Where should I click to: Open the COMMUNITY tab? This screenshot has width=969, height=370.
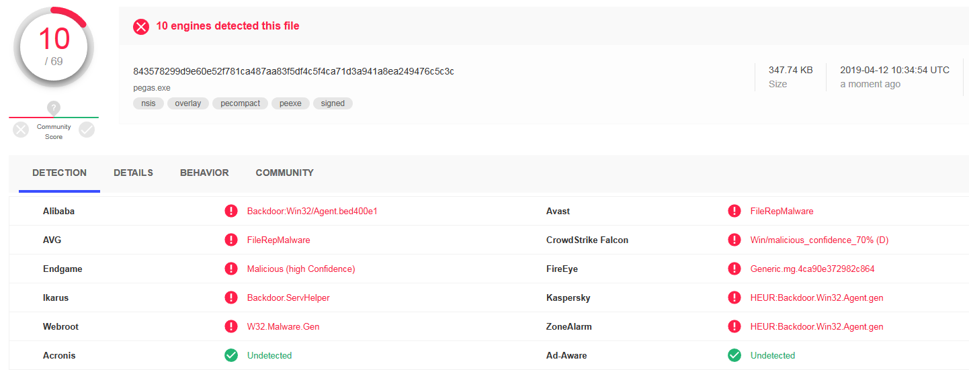click(x=284, y=173)
